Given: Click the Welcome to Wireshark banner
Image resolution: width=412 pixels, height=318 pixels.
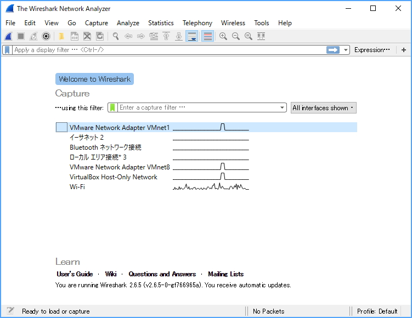Looking at the screenshot, I should (x=94, y=79).
